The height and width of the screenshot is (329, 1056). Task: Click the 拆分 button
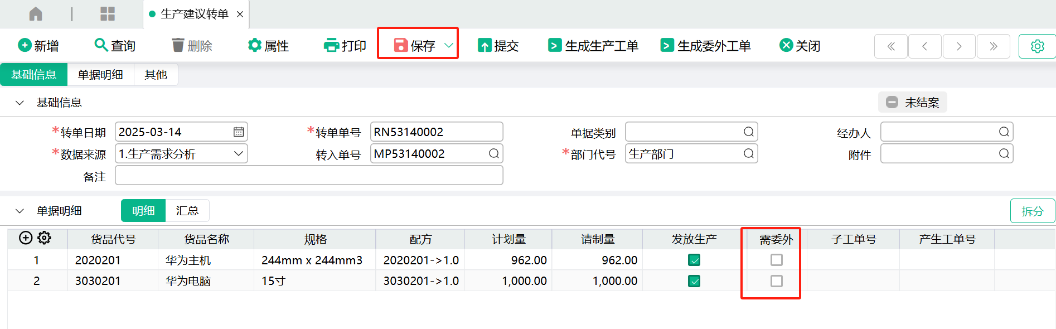[x=1032, y=211]
